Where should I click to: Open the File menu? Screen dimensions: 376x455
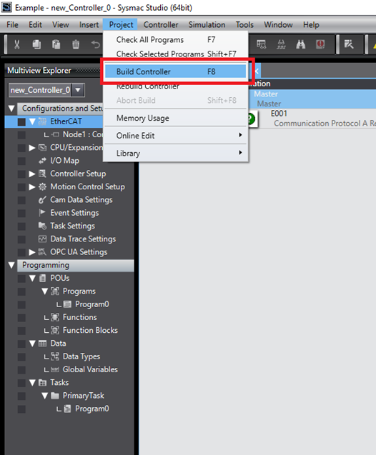[x=12, y=25]
